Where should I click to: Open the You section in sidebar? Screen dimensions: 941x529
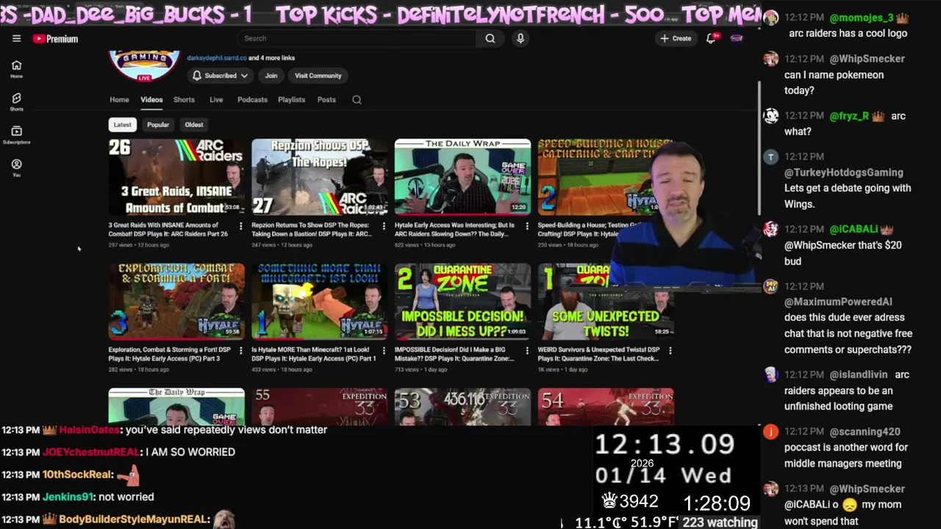(x=16, y=168)
